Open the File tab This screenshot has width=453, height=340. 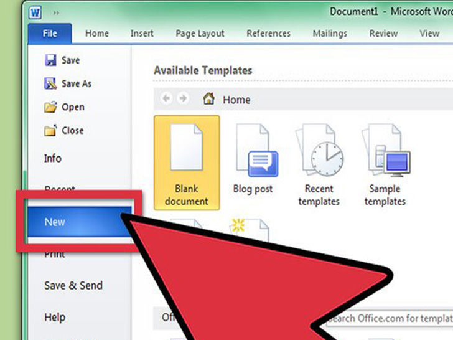(x=50, y=34)
